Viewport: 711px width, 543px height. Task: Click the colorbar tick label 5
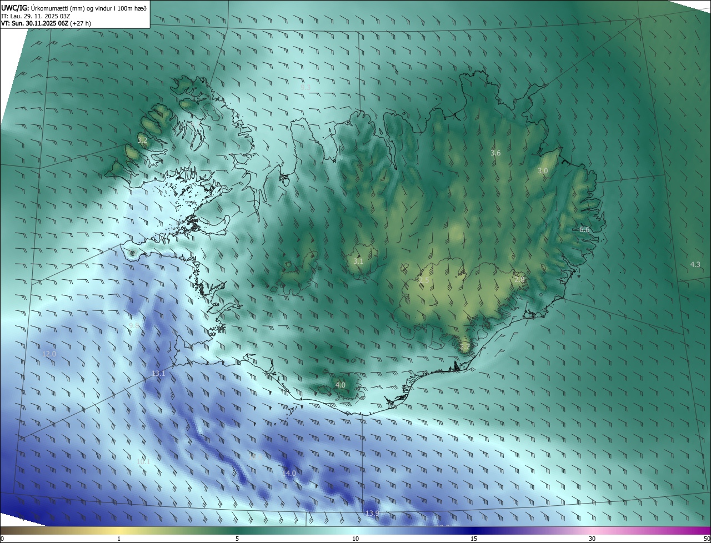coord(237,539)
